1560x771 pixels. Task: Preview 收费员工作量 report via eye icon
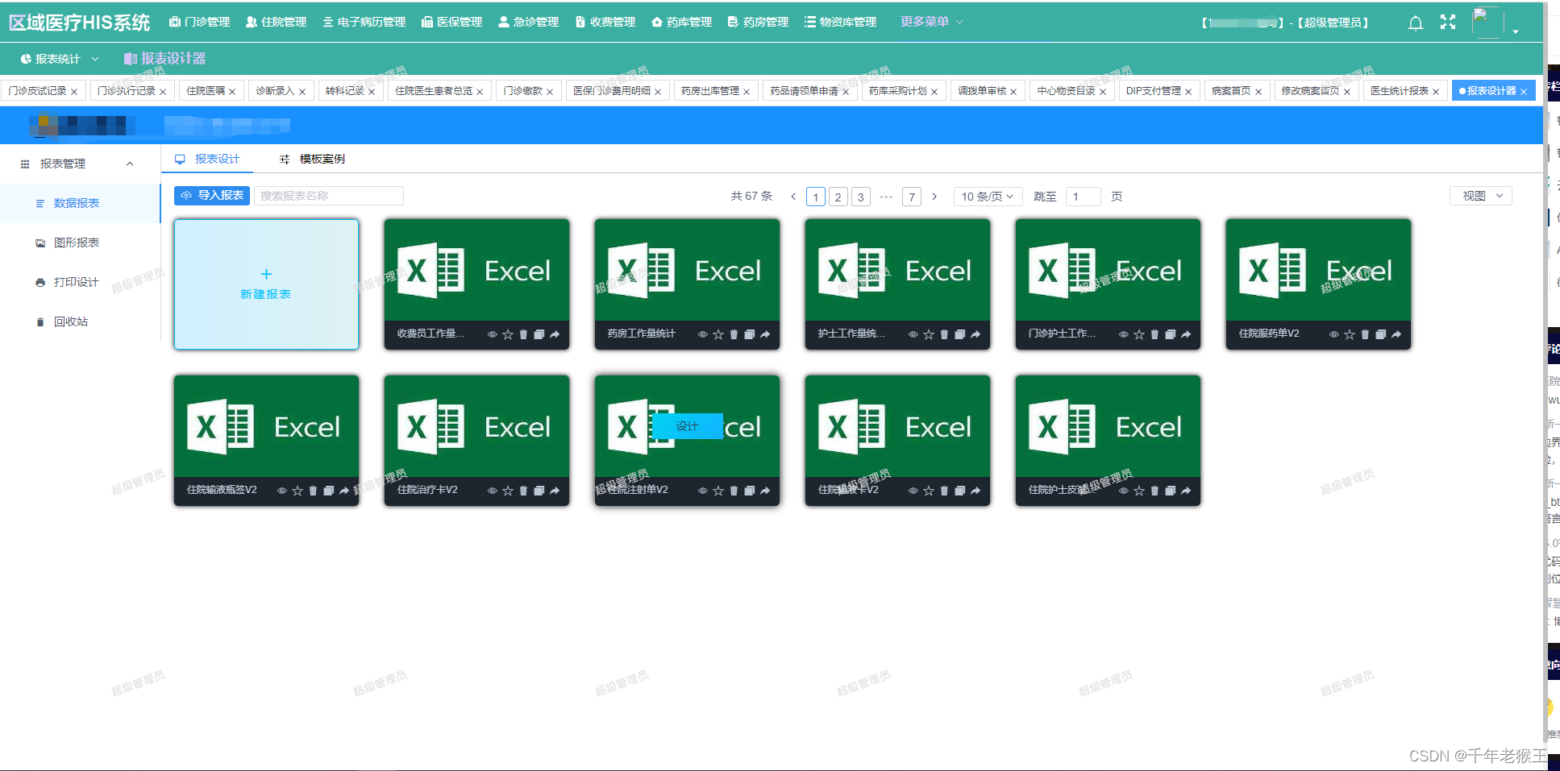click(x=492, y=334)
